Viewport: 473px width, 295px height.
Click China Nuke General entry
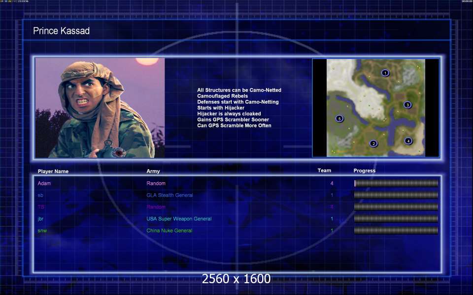169,231
